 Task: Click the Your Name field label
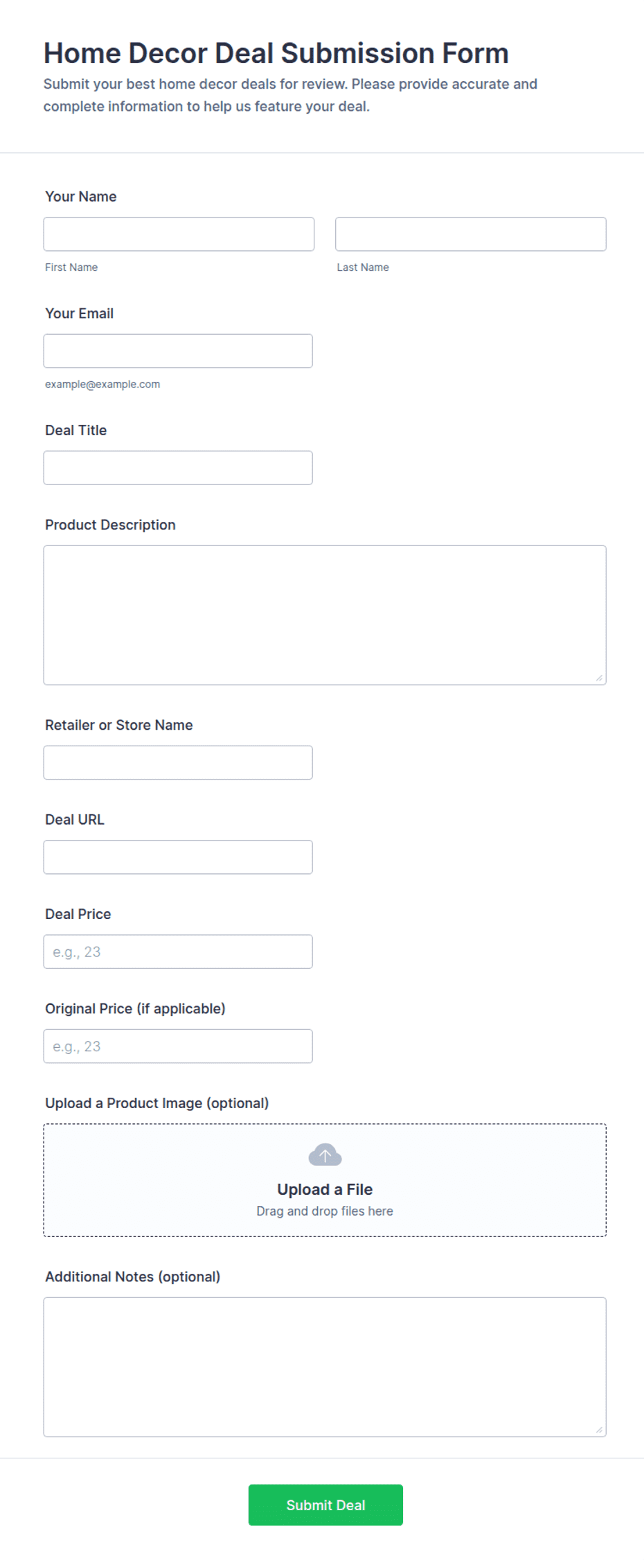81,197
